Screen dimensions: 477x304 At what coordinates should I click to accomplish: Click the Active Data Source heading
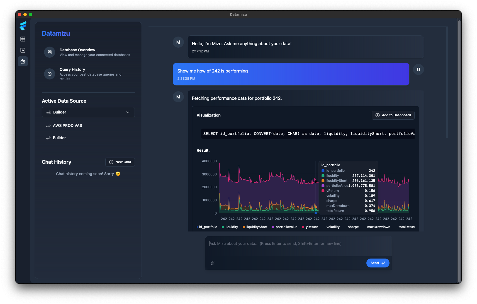tap(64, 101)
